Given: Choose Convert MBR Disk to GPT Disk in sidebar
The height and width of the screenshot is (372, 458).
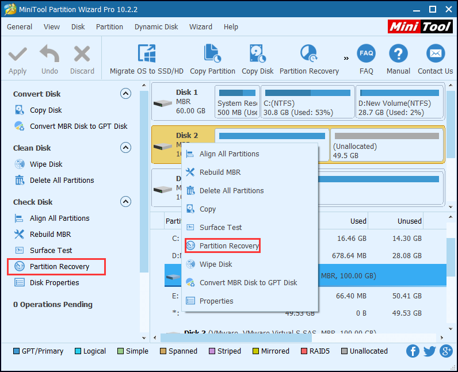Looking at the screenshot, I should click(71, 126).
